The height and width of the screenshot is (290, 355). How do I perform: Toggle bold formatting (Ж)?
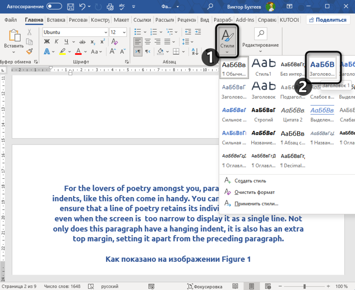tap(47, 40)
